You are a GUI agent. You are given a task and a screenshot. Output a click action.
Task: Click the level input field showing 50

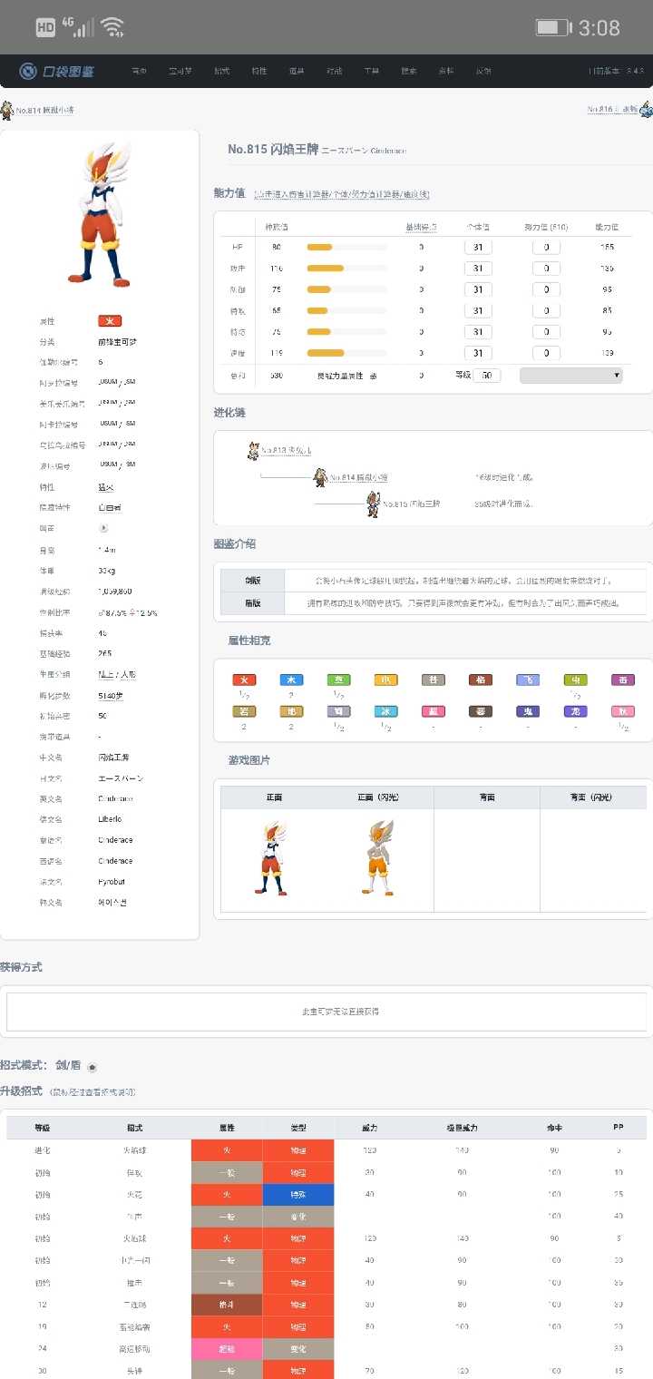pyautogui.click(x=487, y=375)
